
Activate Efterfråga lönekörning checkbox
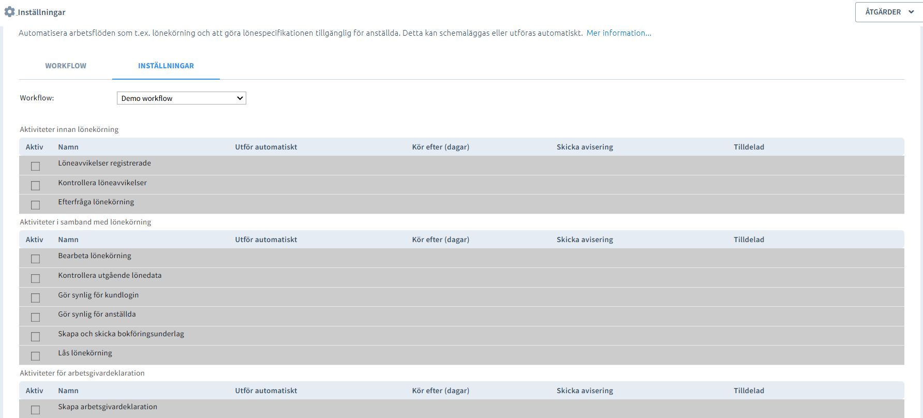coord(35,205)
